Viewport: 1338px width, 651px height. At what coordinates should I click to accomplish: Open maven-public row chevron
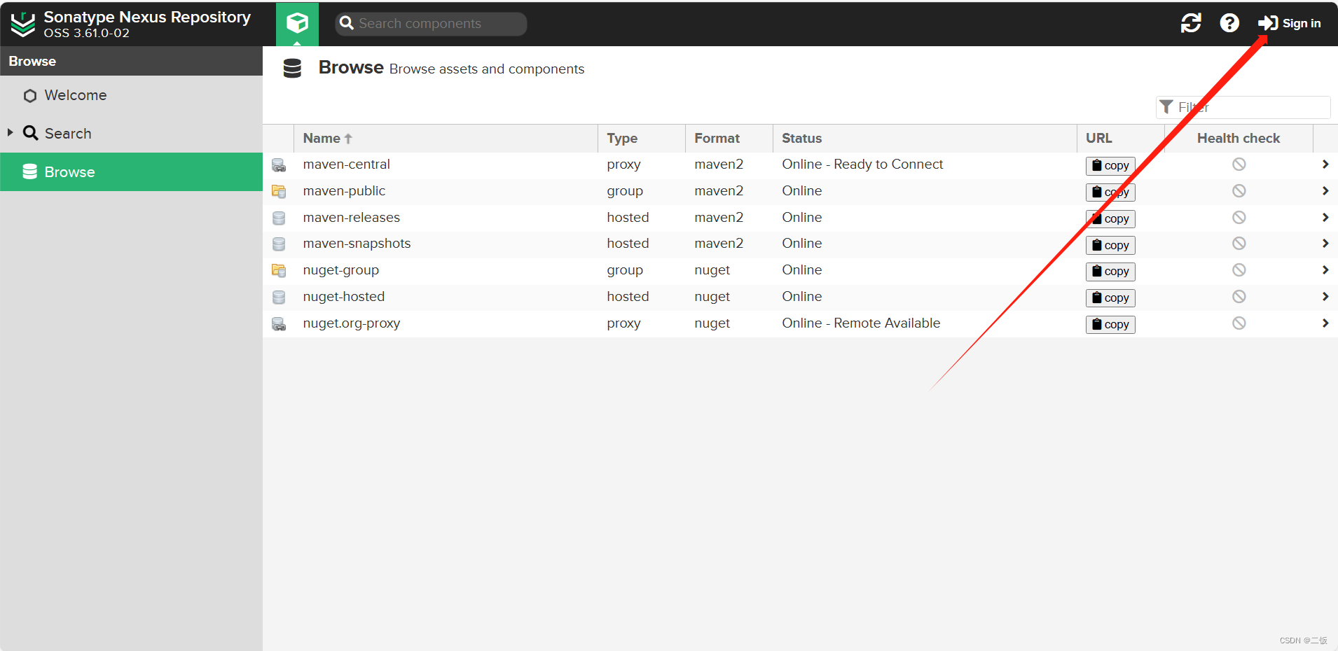click(x=1325, y=190)
